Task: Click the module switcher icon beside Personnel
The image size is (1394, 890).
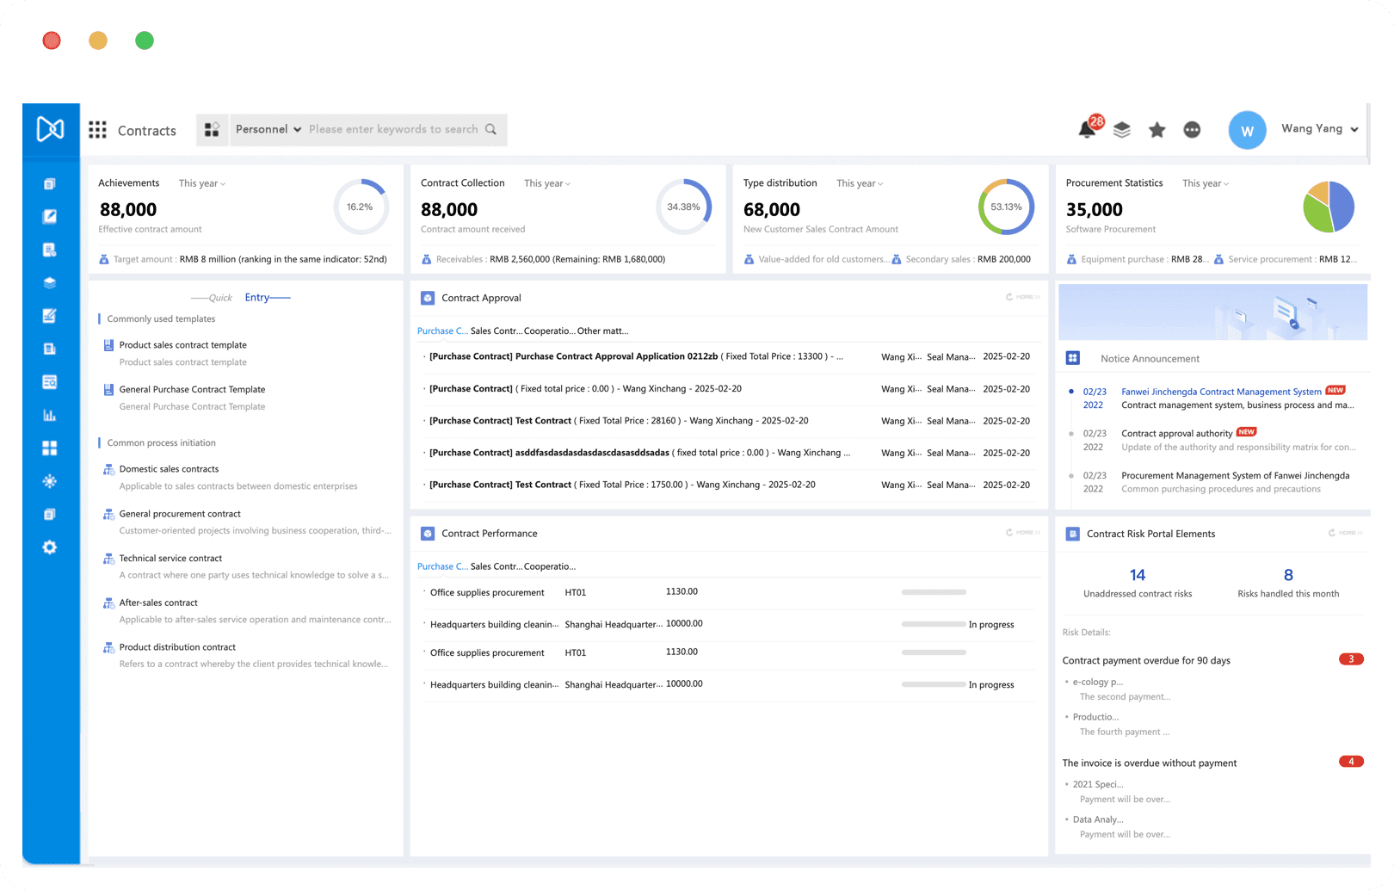Action: coord(212,129)
